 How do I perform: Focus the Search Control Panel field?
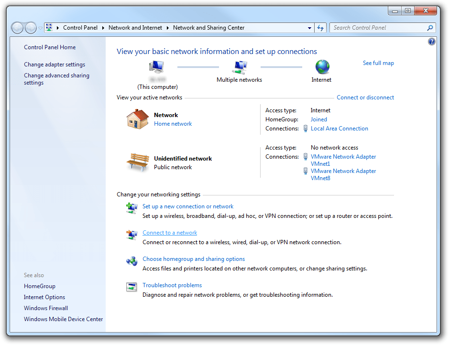point(383,28)
